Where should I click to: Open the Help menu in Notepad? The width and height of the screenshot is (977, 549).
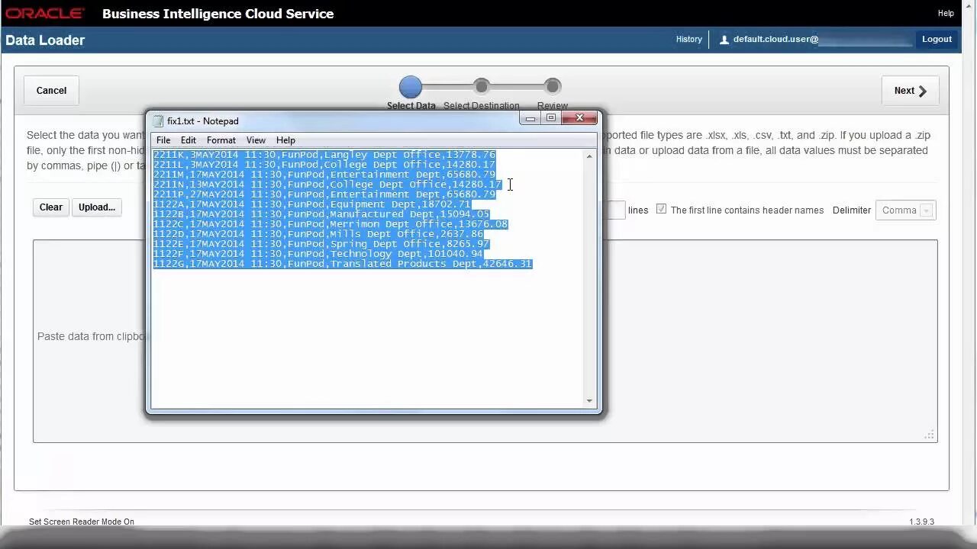(285, 140)
